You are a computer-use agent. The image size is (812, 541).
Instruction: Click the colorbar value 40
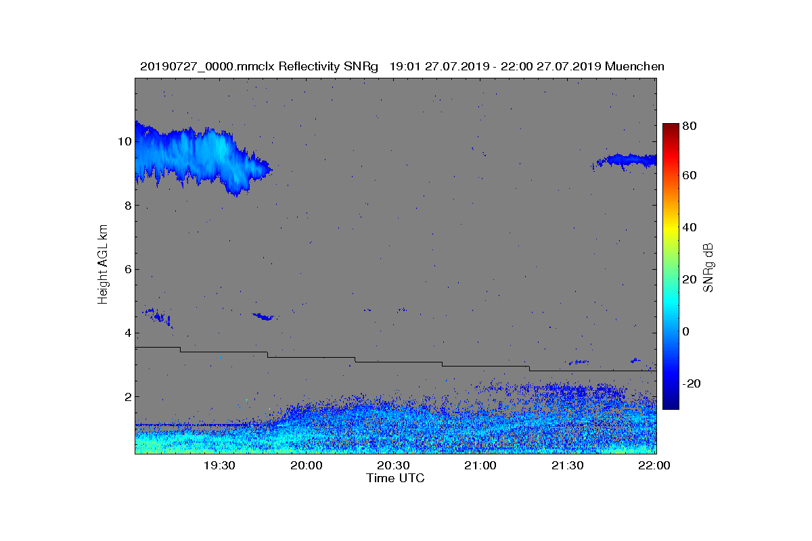pos(690,227)
